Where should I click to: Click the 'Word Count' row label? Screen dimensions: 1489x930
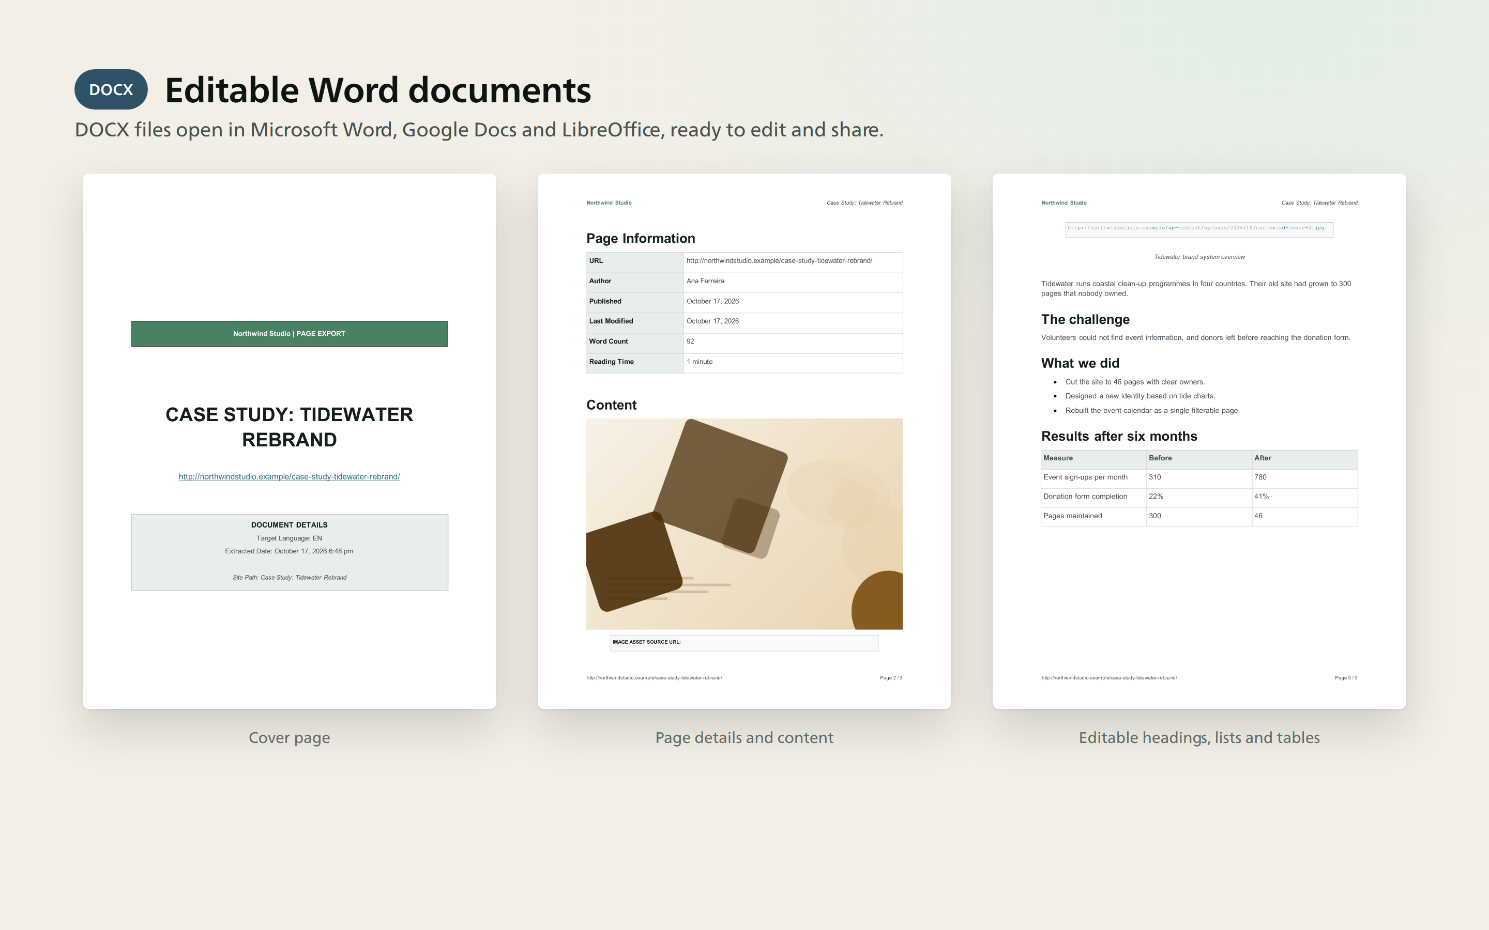(x=609, y=342)
